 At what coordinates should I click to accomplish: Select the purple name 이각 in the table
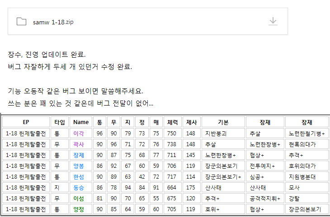coord(79,134)
